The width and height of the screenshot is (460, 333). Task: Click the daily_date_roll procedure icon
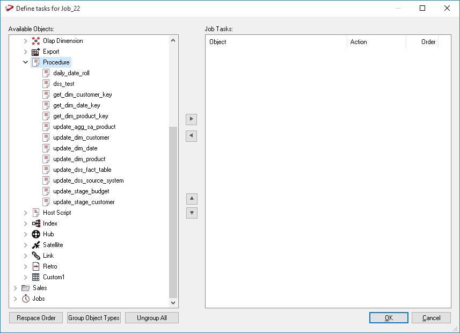tap(46, 73)
